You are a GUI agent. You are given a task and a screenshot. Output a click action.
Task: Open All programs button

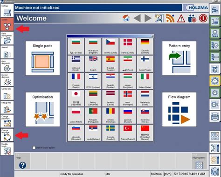coord(199,161)
